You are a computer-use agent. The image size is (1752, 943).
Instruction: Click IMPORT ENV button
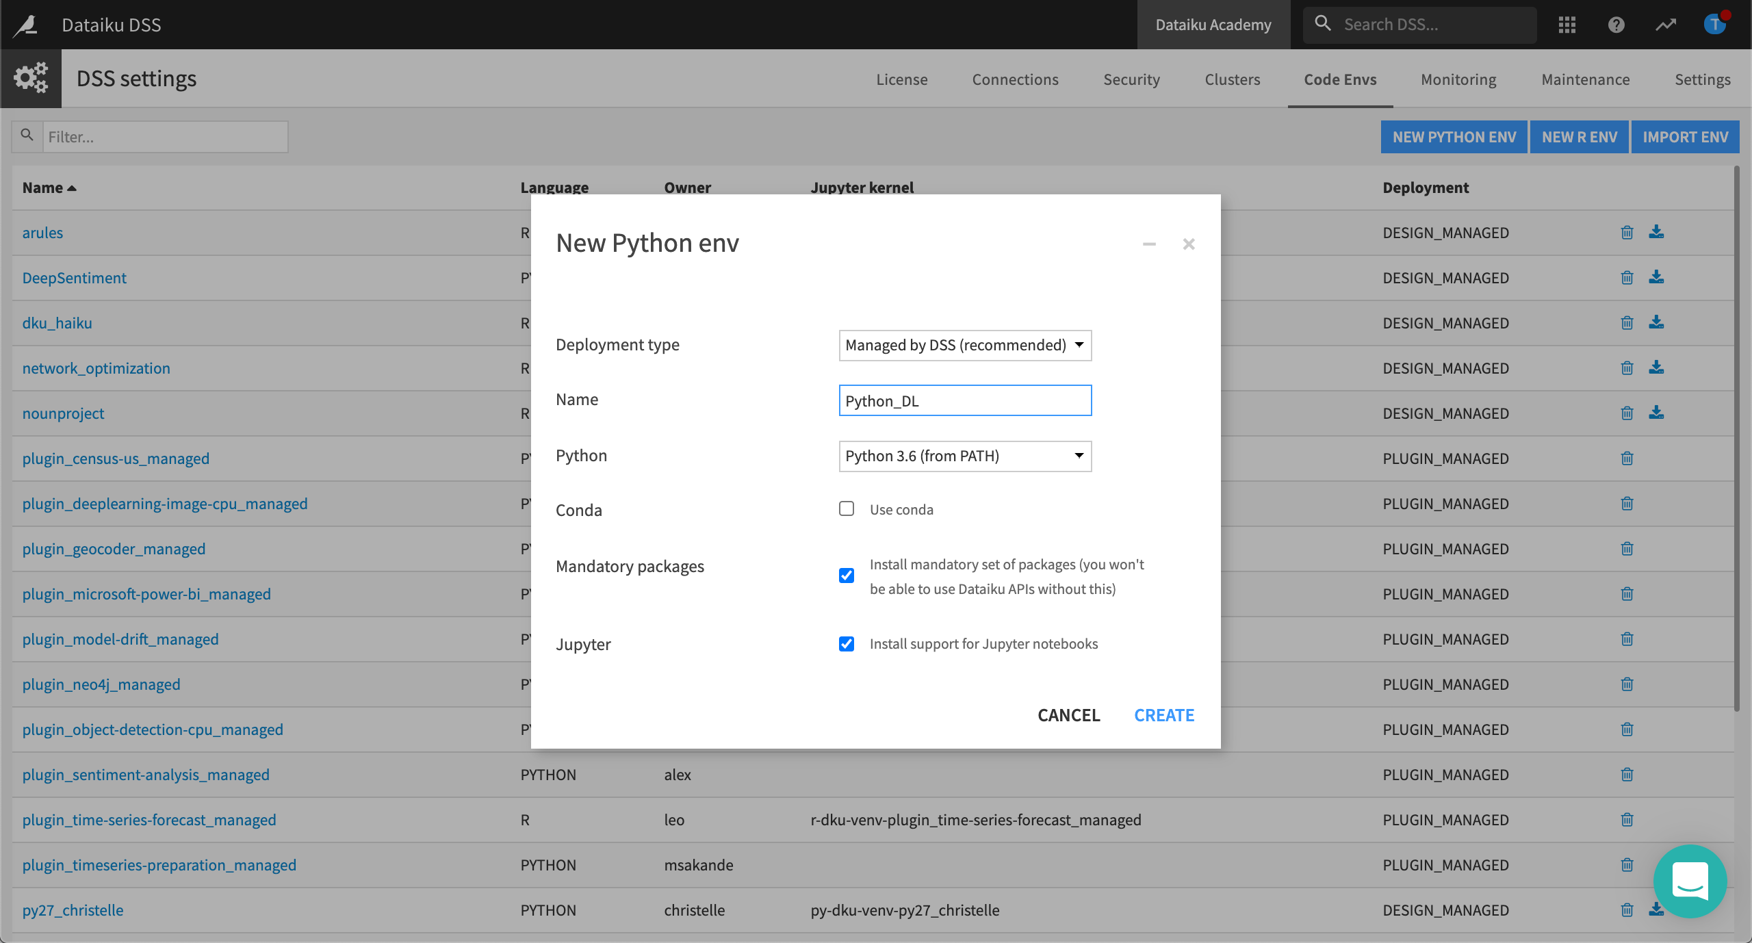[x=1686, y=137]
